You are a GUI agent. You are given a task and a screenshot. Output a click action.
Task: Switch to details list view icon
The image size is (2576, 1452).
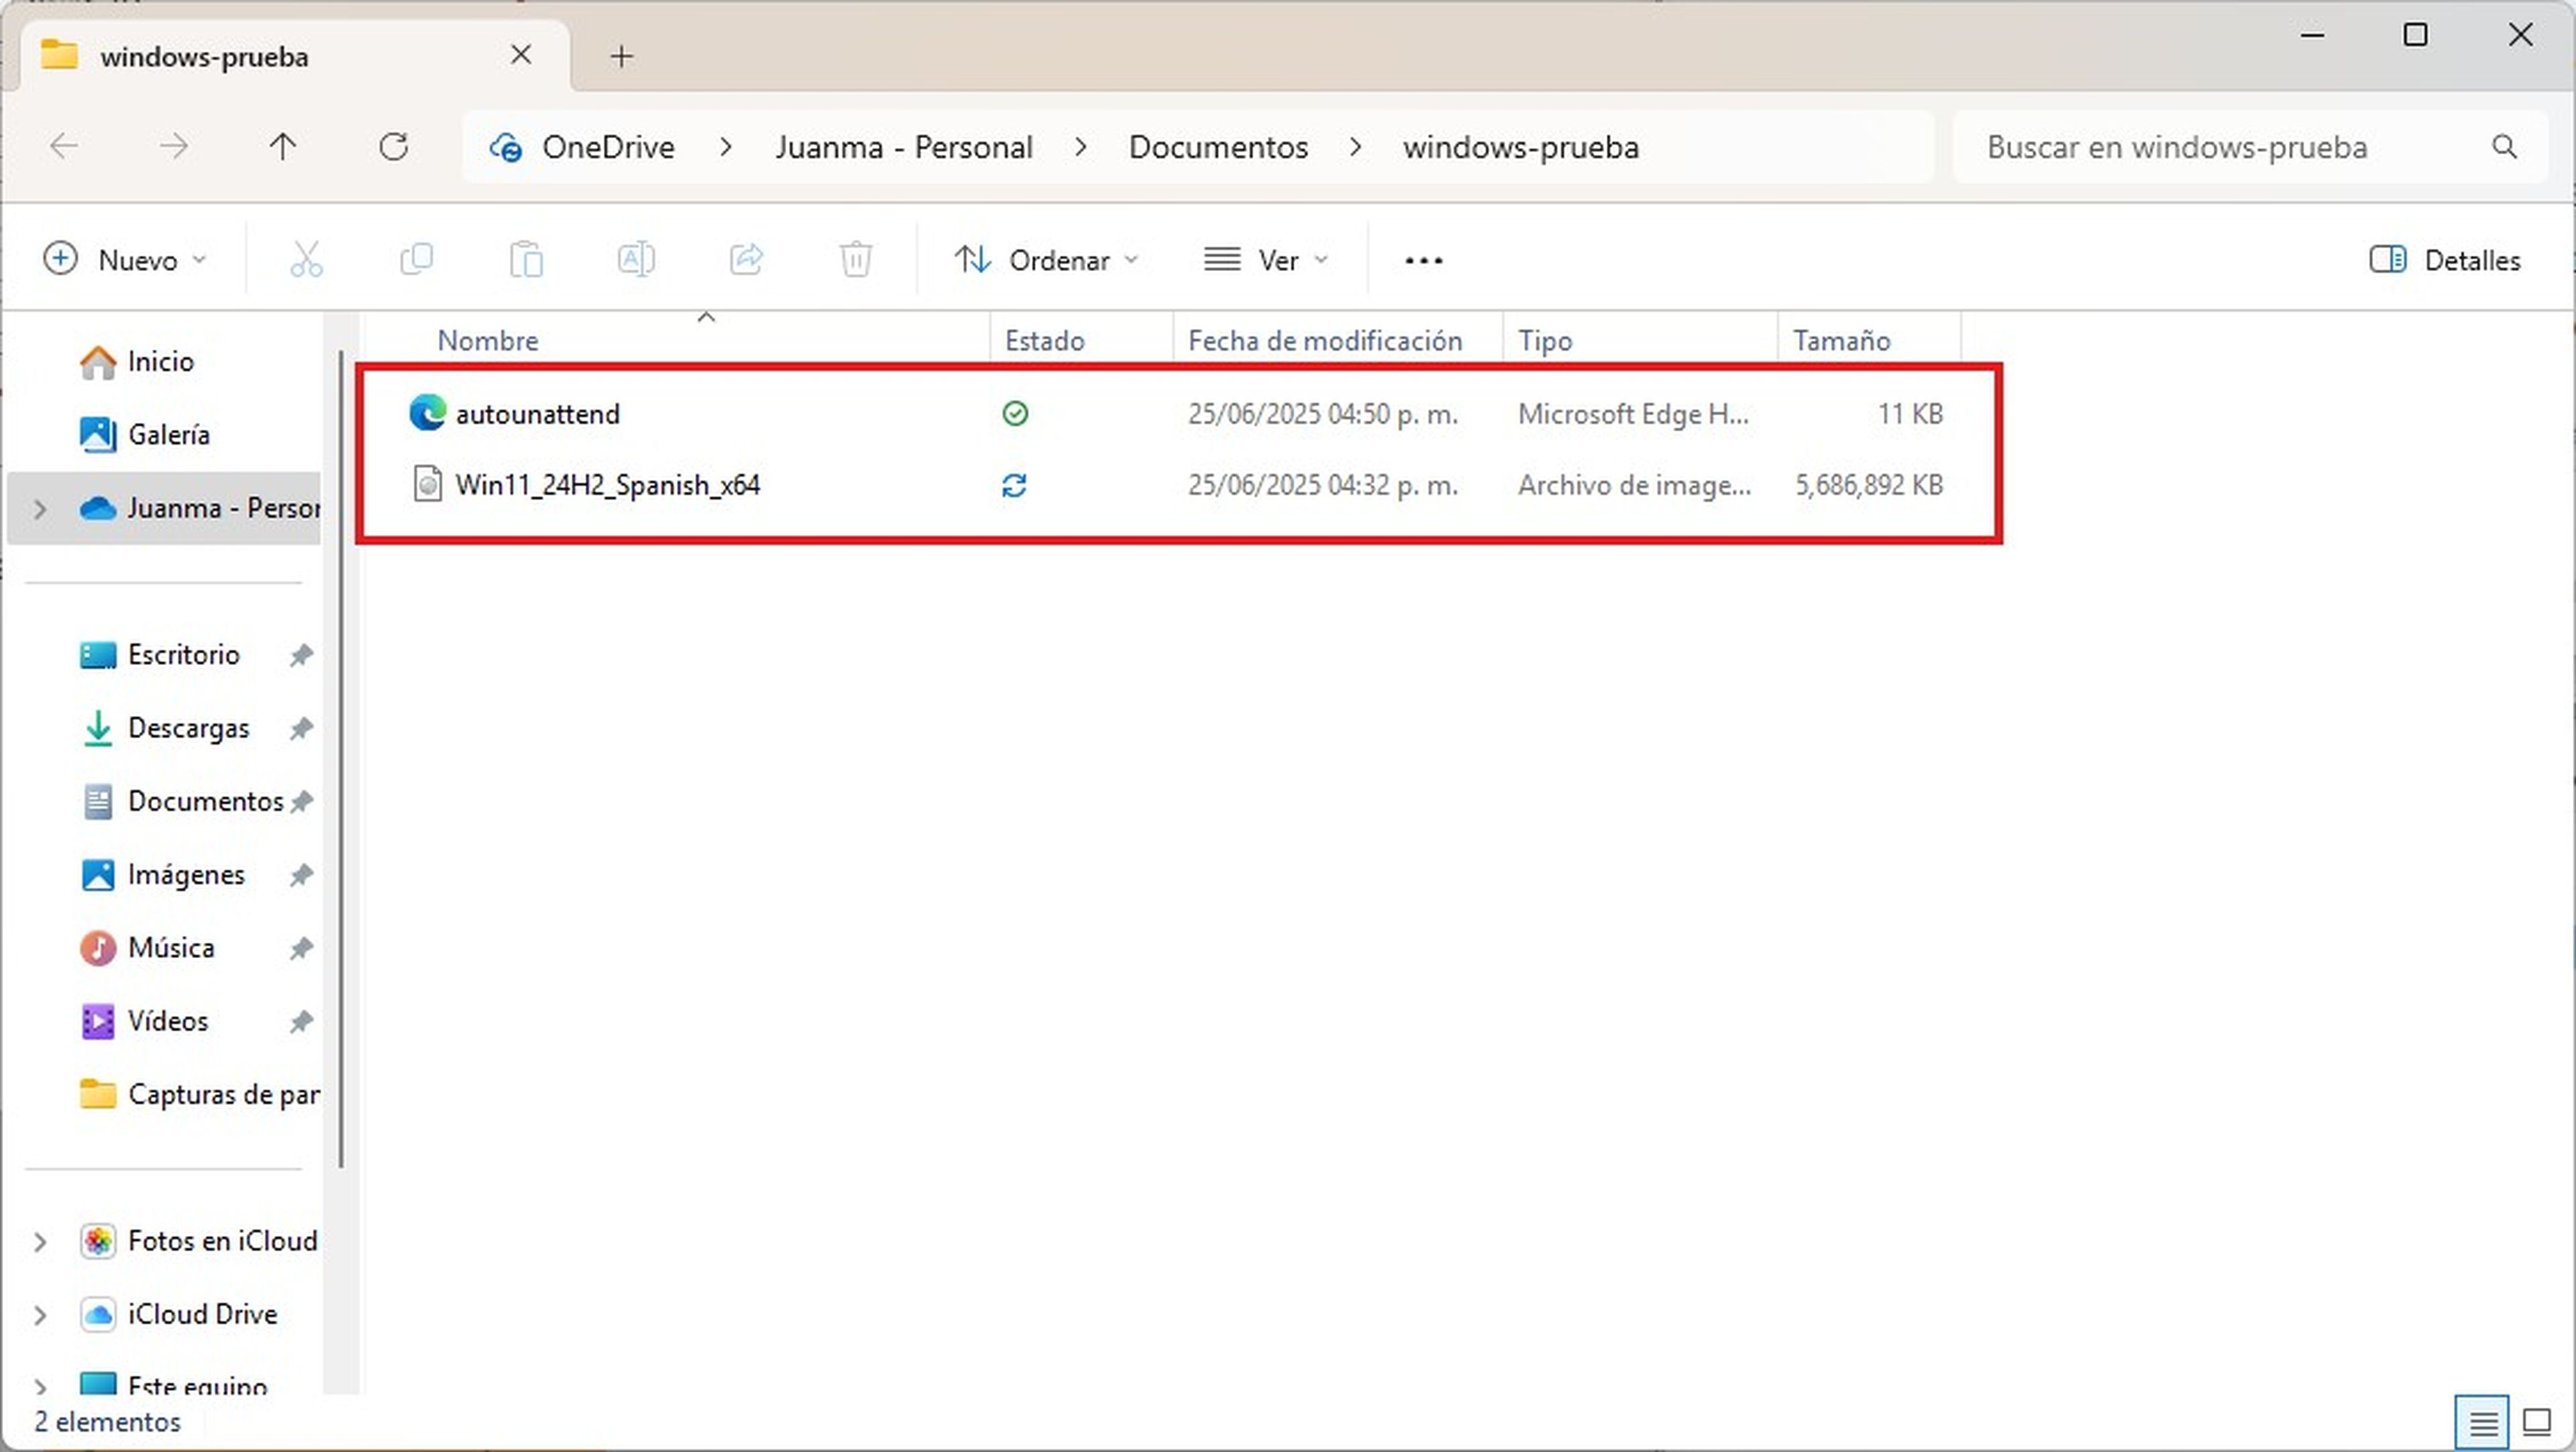pos(2483,1422)
